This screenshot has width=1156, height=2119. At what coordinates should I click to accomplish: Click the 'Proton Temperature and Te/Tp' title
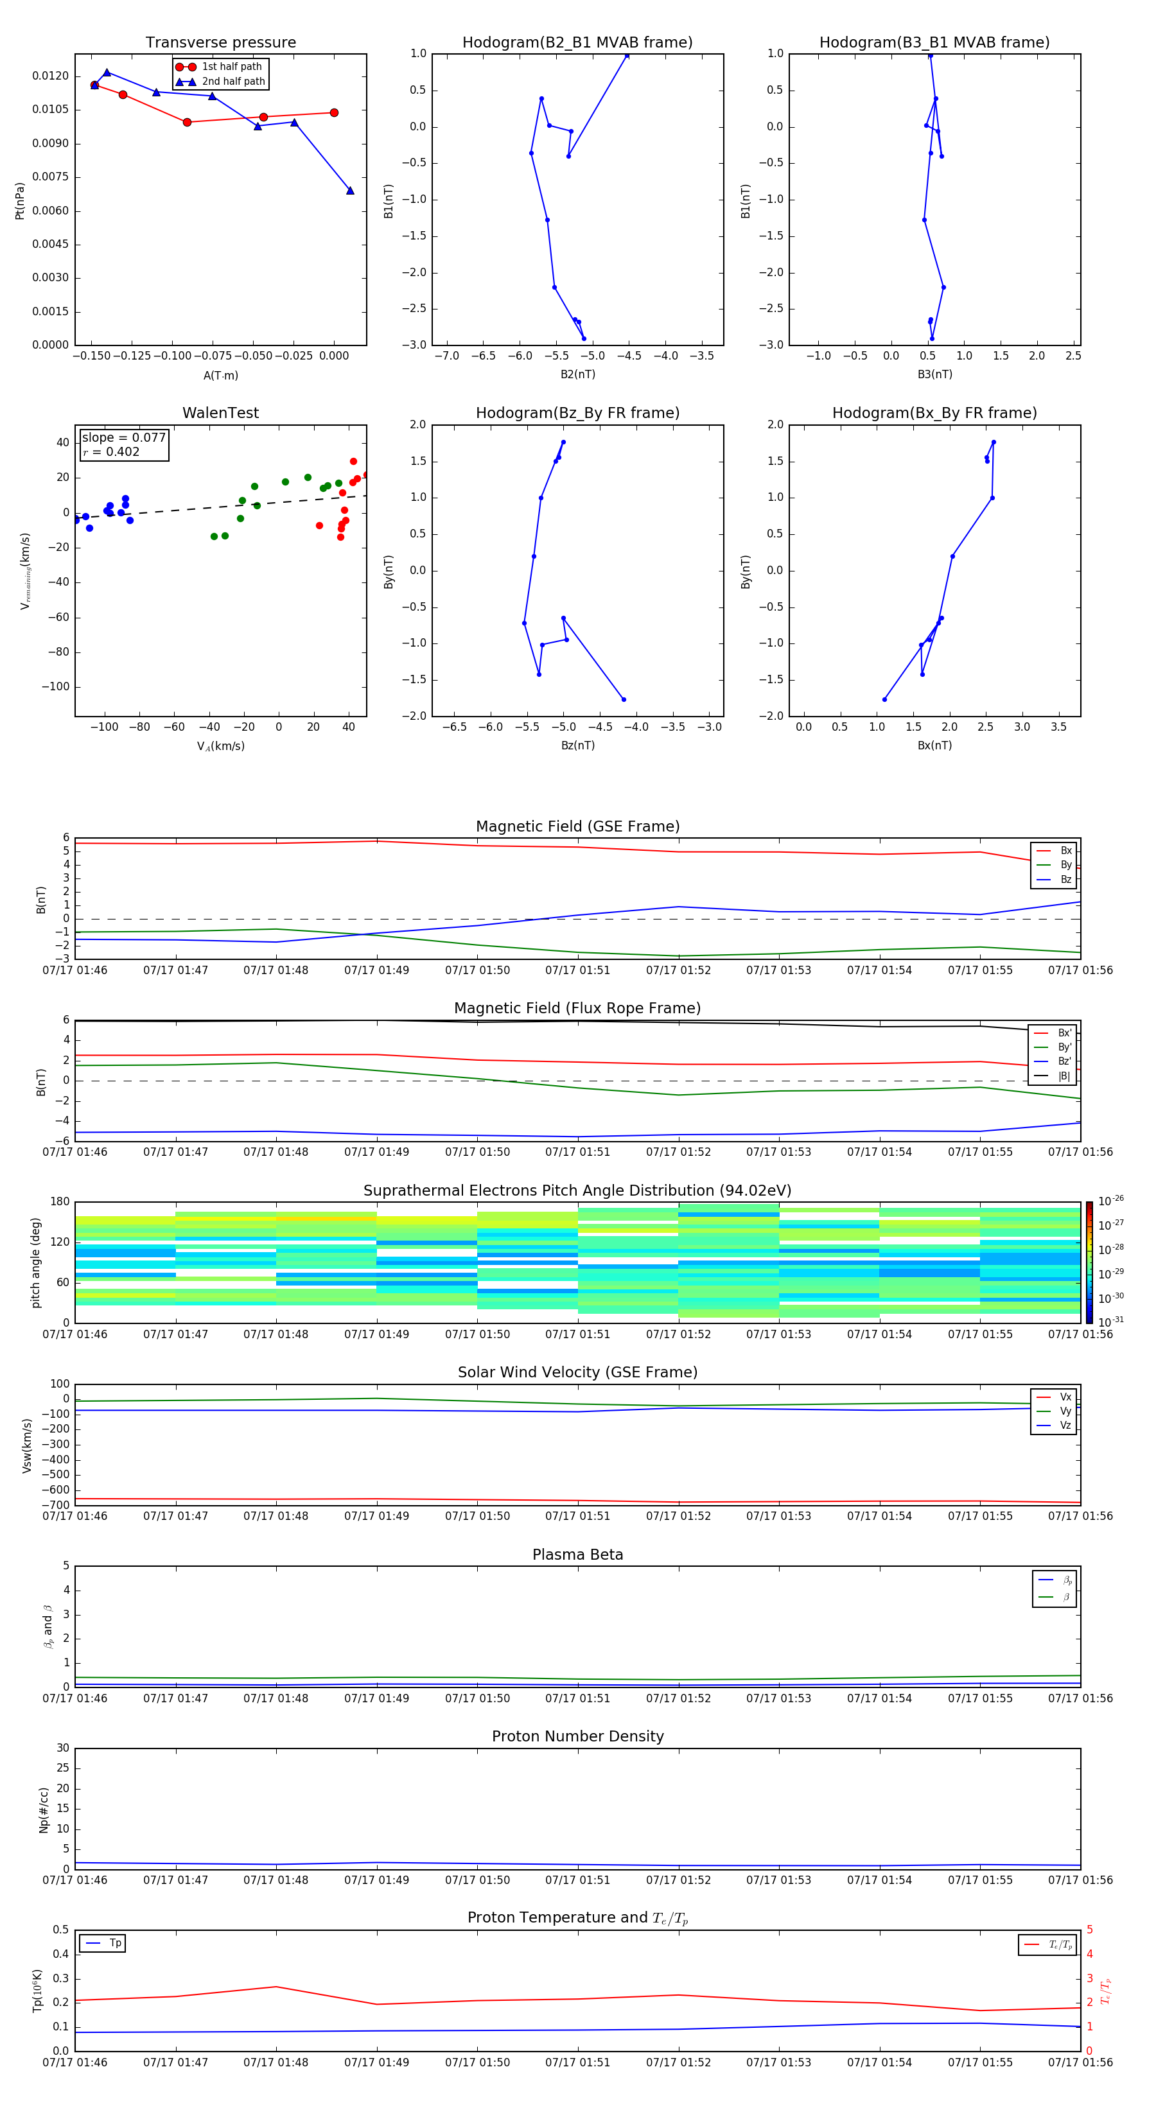point(577,1918)
